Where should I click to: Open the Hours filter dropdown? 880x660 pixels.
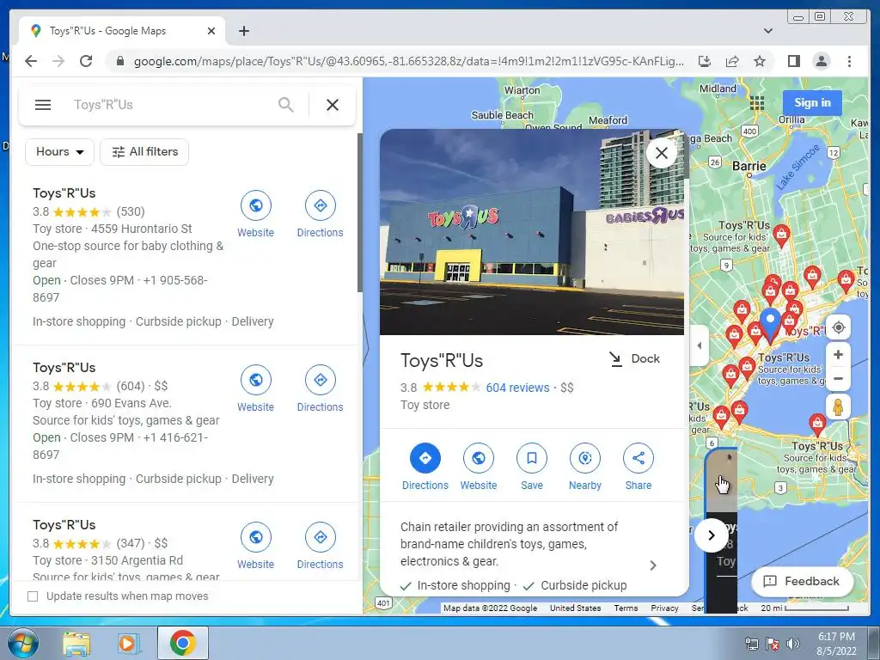pos(59,152)
